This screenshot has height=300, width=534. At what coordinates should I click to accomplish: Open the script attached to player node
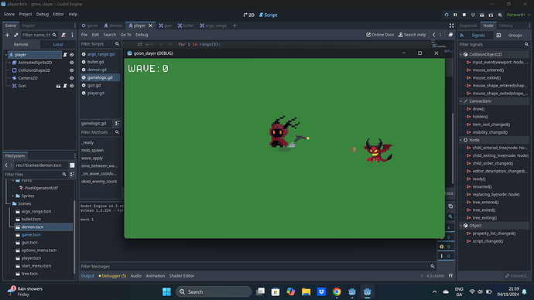coord(65,54)
